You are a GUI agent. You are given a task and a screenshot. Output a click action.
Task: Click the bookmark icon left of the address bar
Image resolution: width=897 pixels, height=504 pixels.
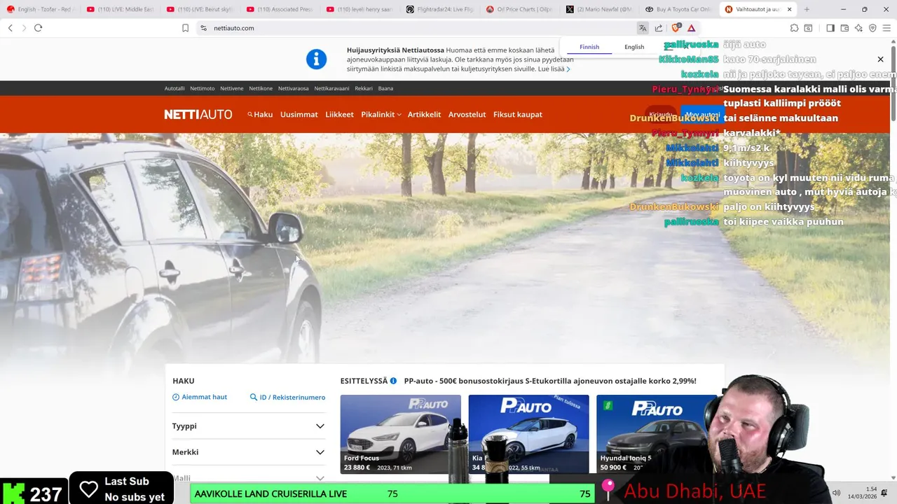[x=185, y=28]
